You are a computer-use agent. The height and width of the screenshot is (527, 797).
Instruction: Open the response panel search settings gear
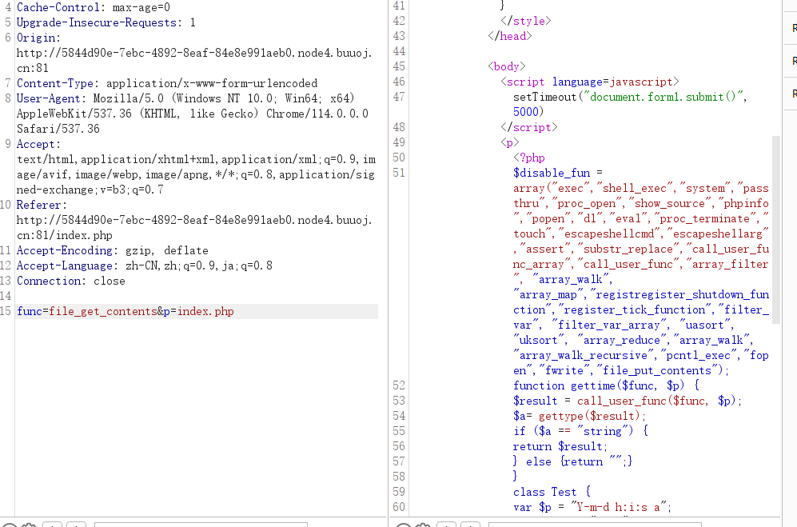point(423,525)
